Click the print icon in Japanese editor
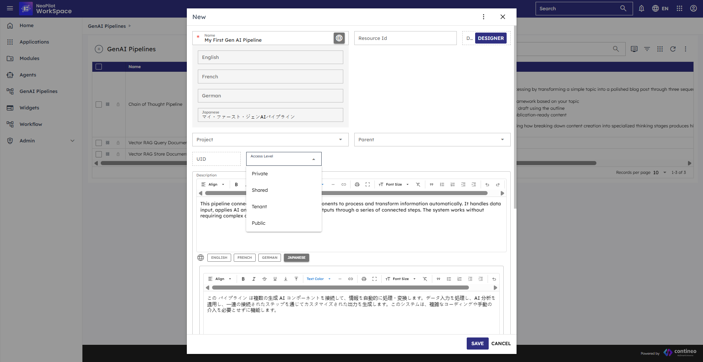Image resolution: width=703 pixels, height=362 pixels. 364,279
